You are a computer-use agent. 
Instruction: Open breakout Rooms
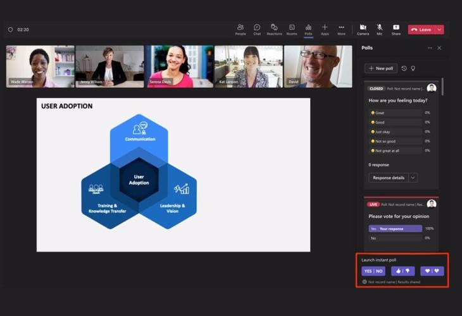point(291,29)
